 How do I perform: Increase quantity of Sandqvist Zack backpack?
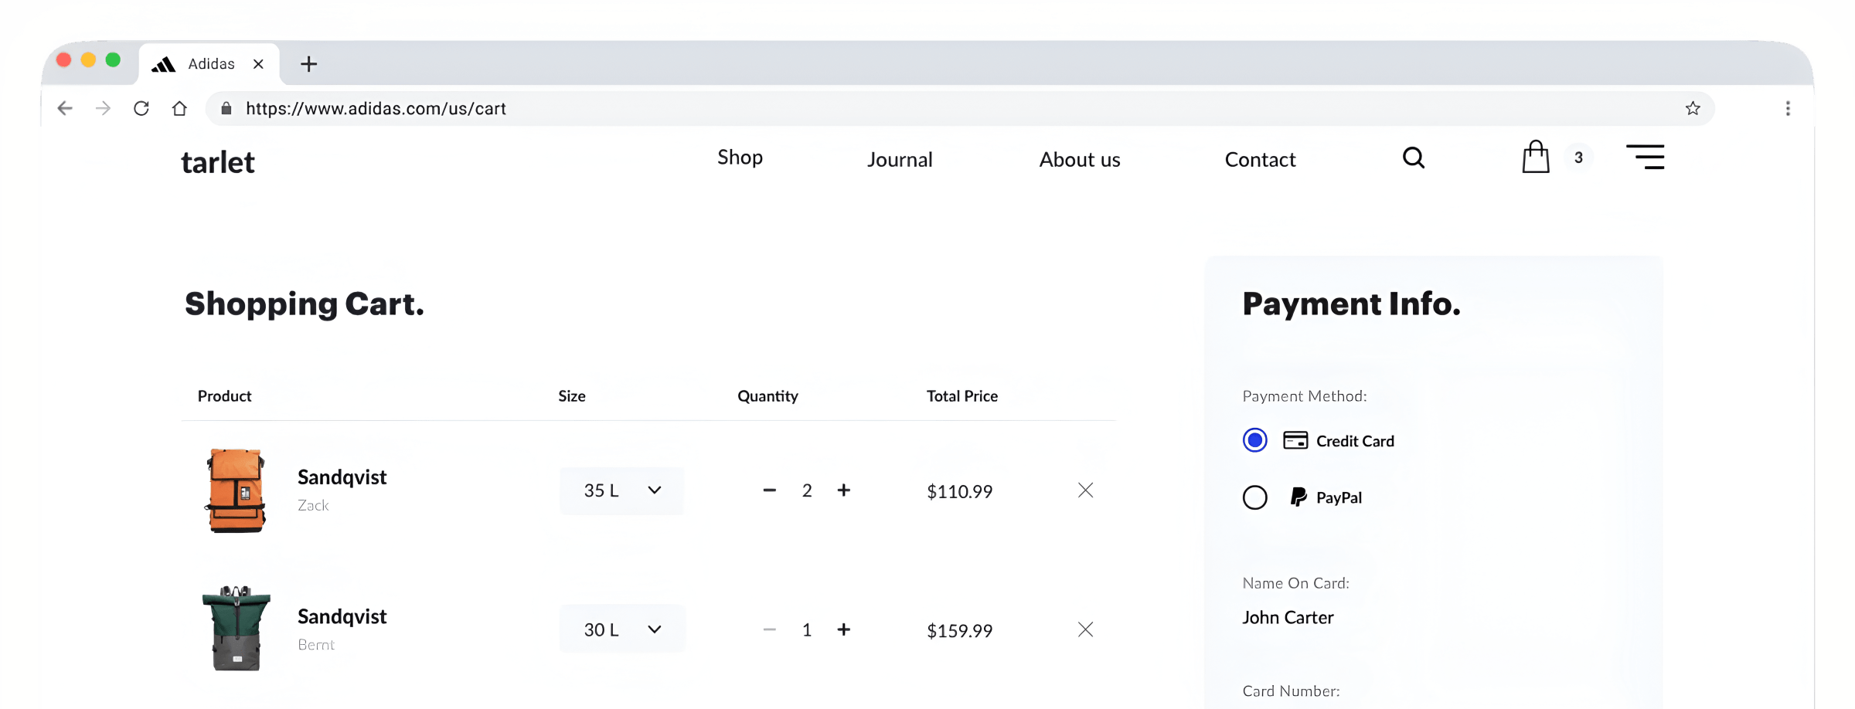(x=843, y=490)
